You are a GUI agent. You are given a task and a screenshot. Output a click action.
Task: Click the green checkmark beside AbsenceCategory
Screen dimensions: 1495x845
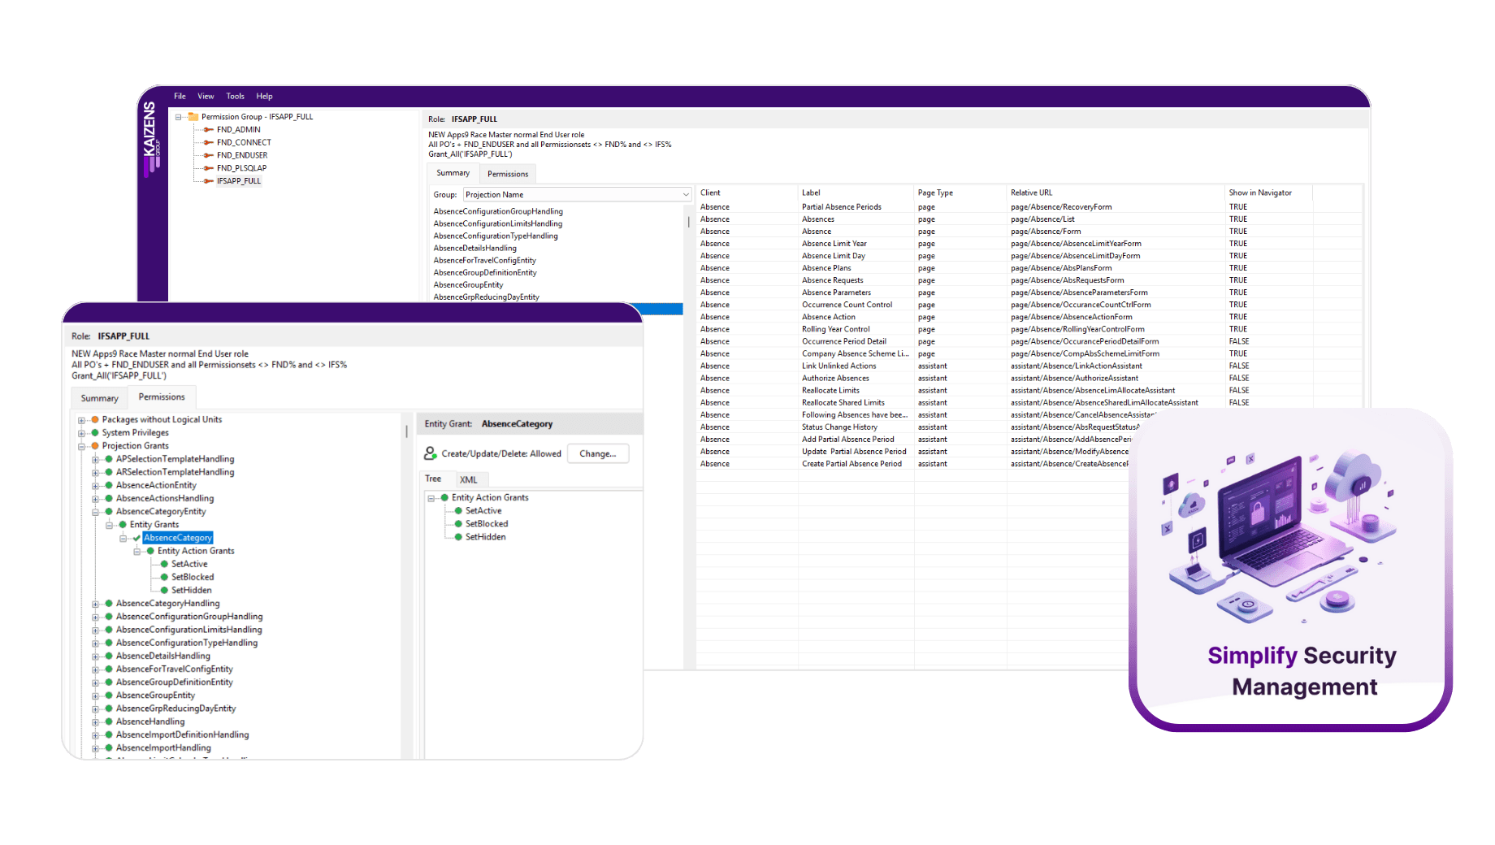pos(136,538)
